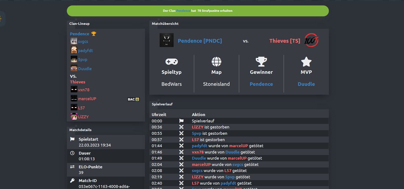The width and height of the screenshot is (404, 189).
Task: Click the LIZZY player head avatar
Action: pos(74,116)
